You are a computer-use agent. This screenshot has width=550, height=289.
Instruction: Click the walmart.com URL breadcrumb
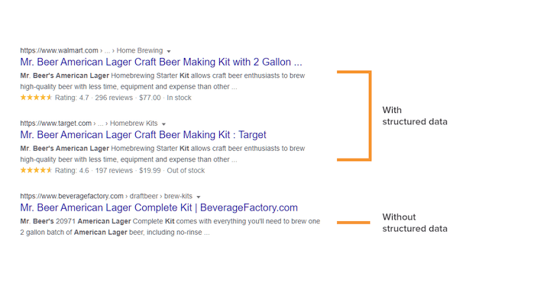(91, 50)
